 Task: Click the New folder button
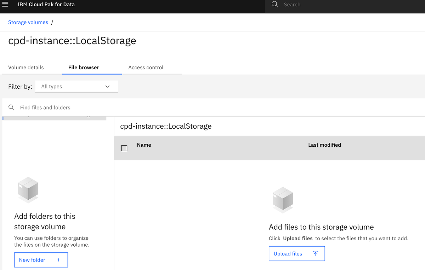point(41,260)
